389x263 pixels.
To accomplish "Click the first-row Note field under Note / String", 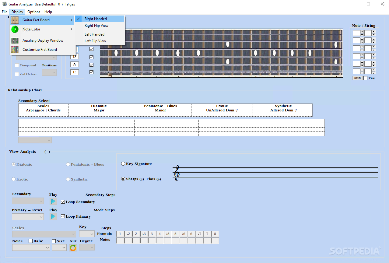I will pyautogui.click(x=356, y=33).
